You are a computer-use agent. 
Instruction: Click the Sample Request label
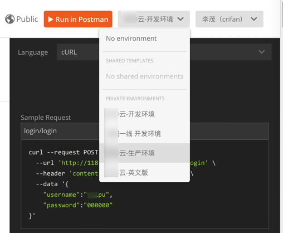(x=46, y=118)
